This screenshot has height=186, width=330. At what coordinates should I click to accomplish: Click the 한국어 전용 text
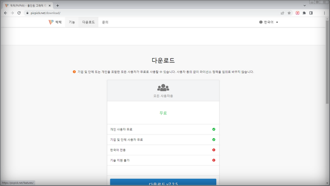coord(118,150)
